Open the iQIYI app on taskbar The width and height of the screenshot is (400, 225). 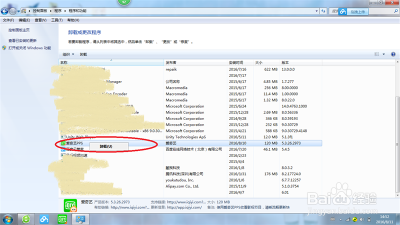click(x=62, y=219)
